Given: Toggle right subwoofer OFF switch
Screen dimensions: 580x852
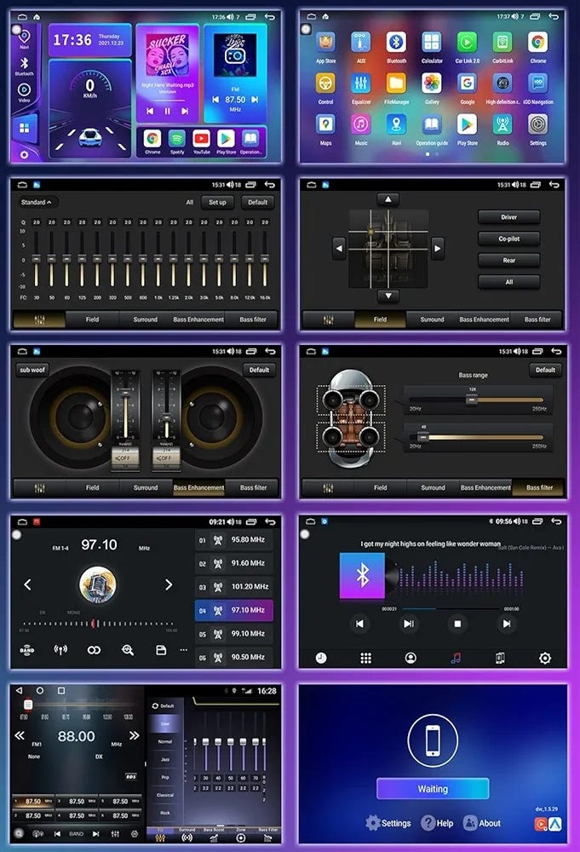Looking at the screenshot, I should click(x=165, y=458).
